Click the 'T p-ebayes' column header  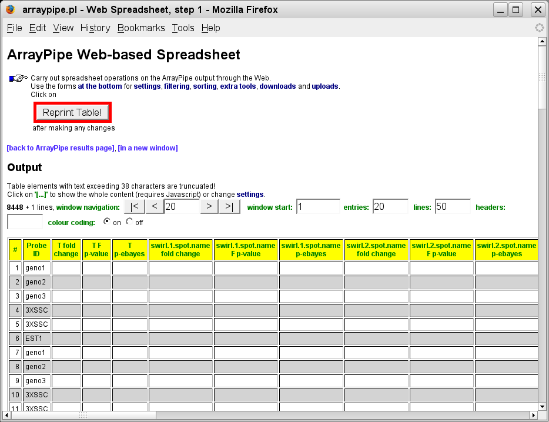click(x=129, y=250)
